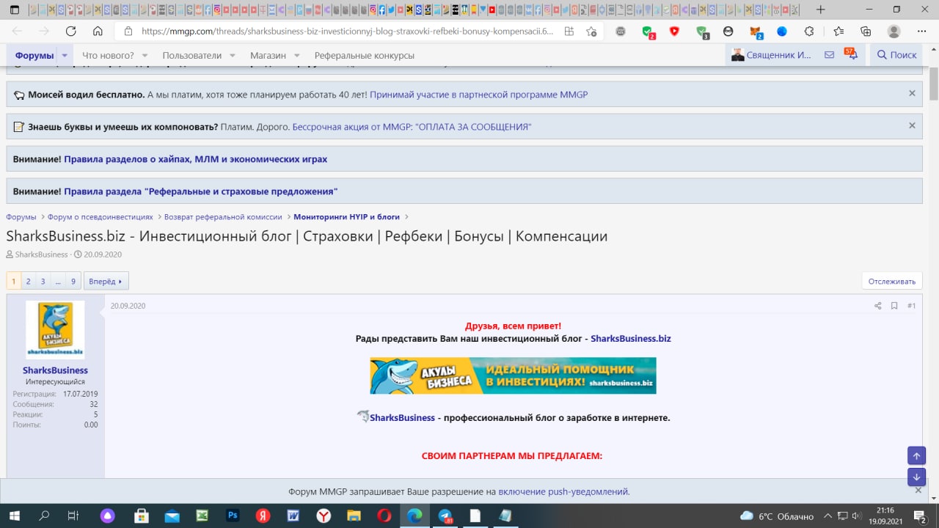Open the 'ОПЛАТА ЗА СООБЩЕНИЯ' promo link
Screen dimensions: 939x528
(412, 127)
